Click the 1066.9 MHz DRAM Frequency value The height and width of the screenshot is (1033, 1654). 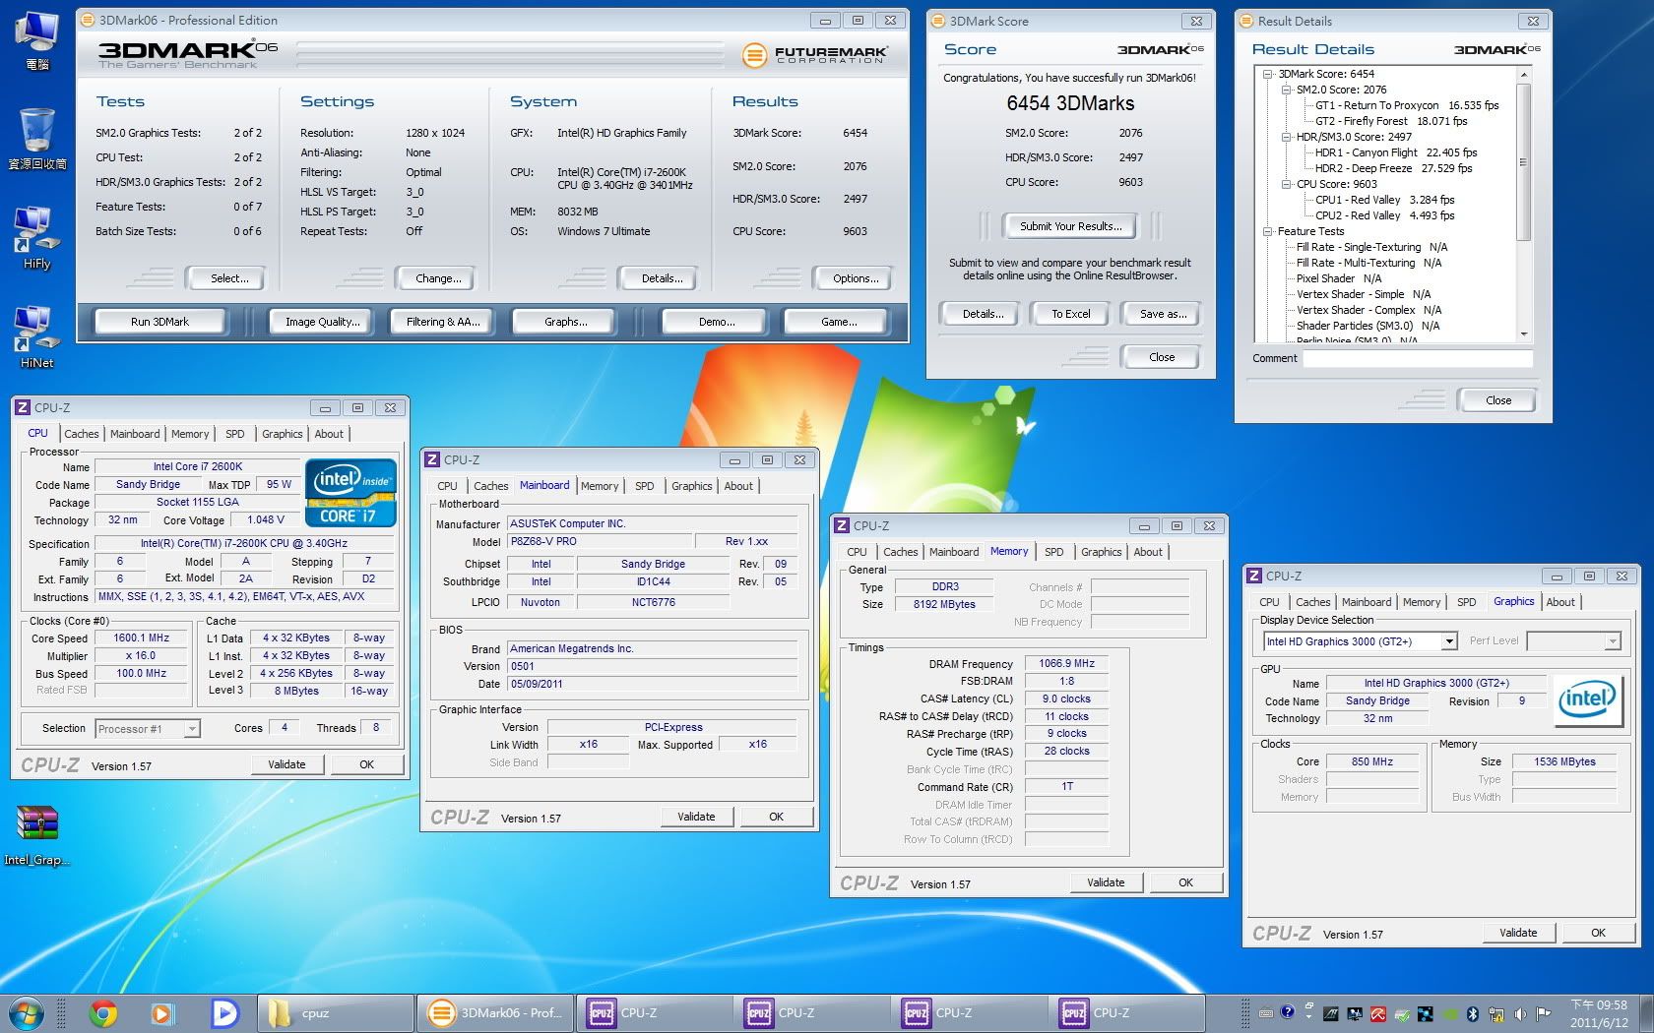(1066, 664)
